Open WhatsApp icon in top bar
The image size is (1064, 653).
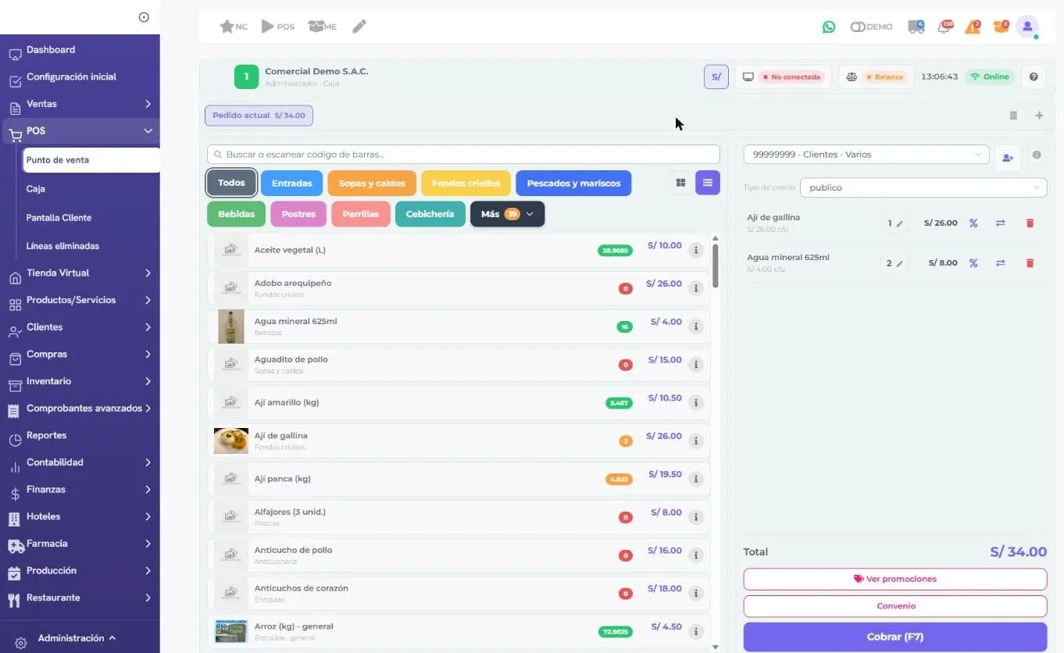(829, 27)
